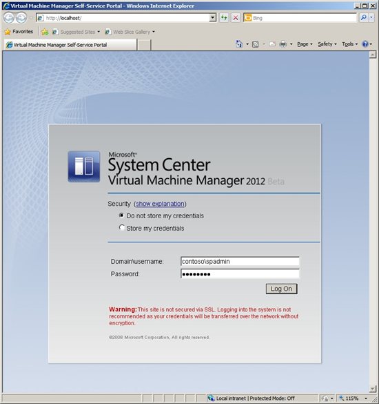
Task: Click the Favorites star icon
Action: pos(8,32)
